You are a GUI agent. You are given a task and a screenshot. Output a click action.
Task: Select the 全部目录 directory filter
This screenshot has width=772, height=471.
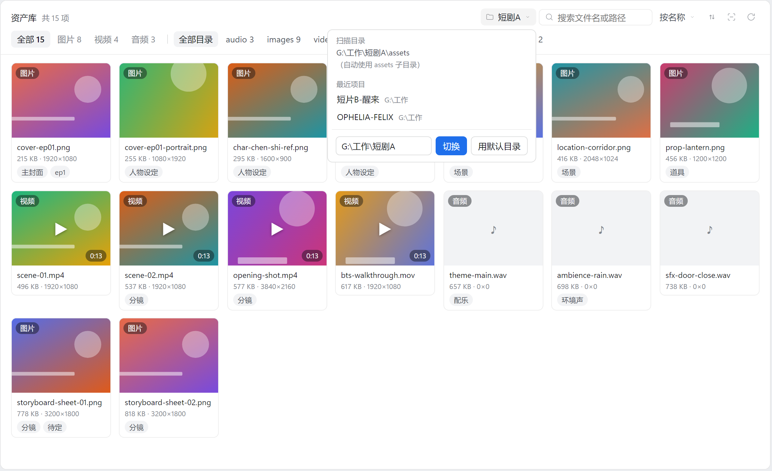(x=196, y=39)
